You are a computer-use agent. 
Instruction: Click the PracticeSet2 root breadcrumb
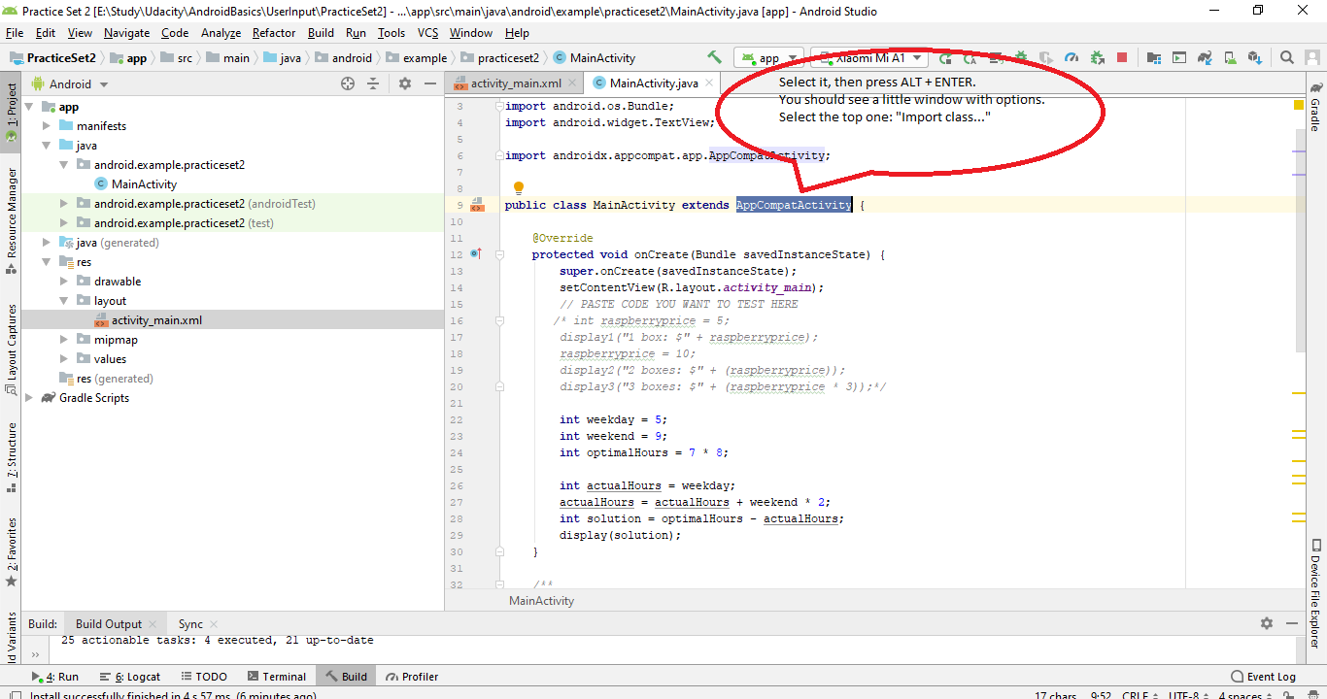[x=52, y=57]
